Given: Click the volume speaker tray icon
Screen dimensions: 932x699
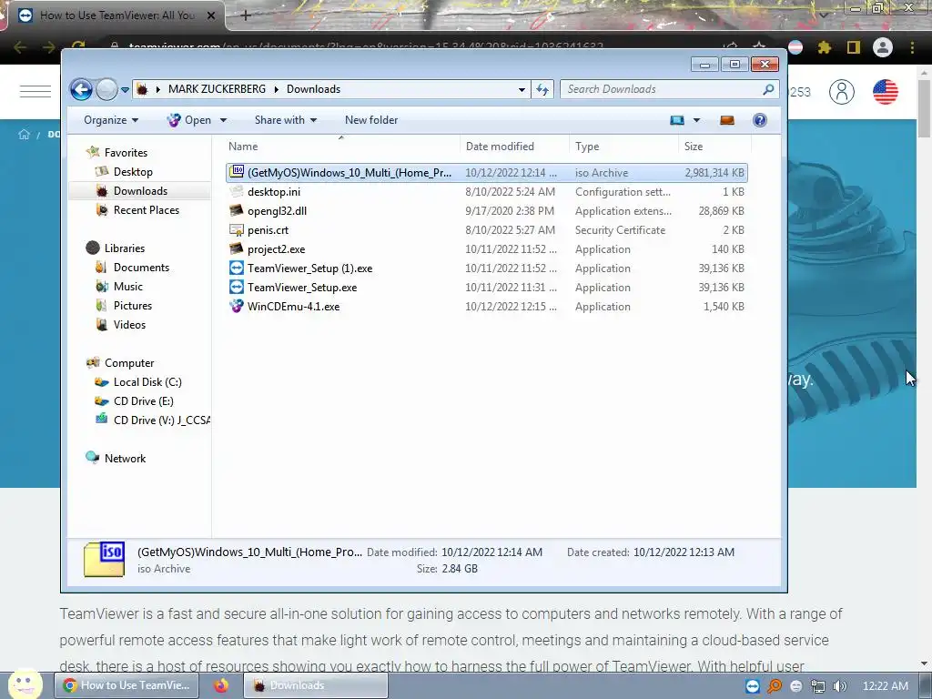Looking at the screenshot, I should coord(839,686).
